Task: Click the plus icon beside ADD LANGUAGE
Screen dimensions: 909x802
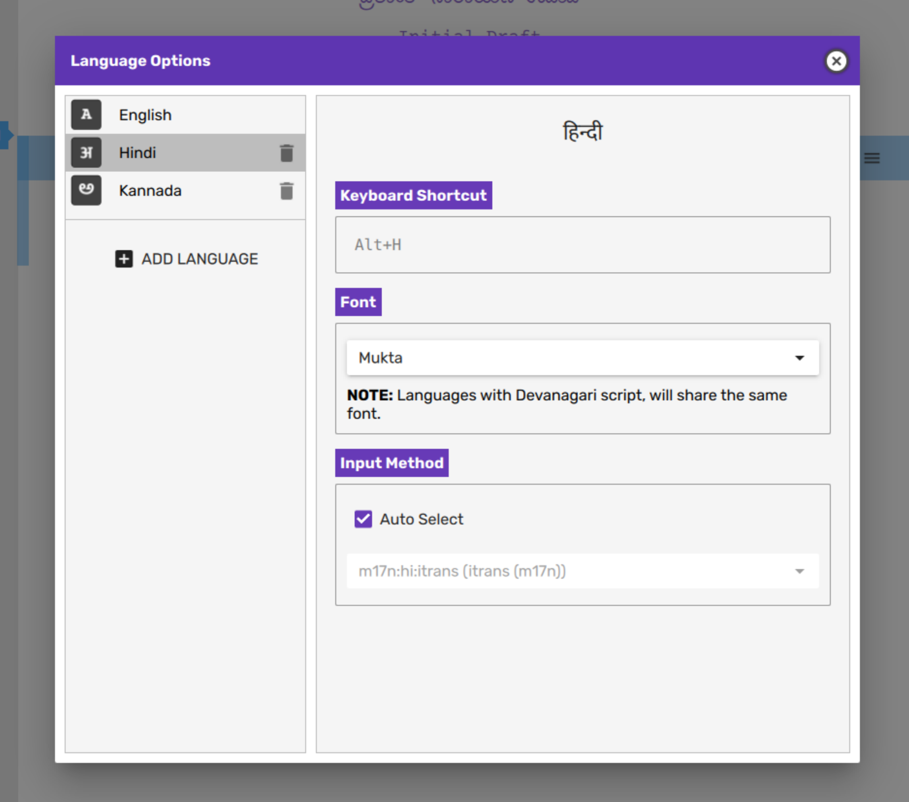Action: coord(124,259)
